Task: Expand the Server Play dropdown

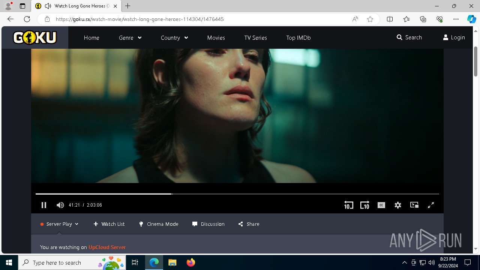Action: point(60,224)
